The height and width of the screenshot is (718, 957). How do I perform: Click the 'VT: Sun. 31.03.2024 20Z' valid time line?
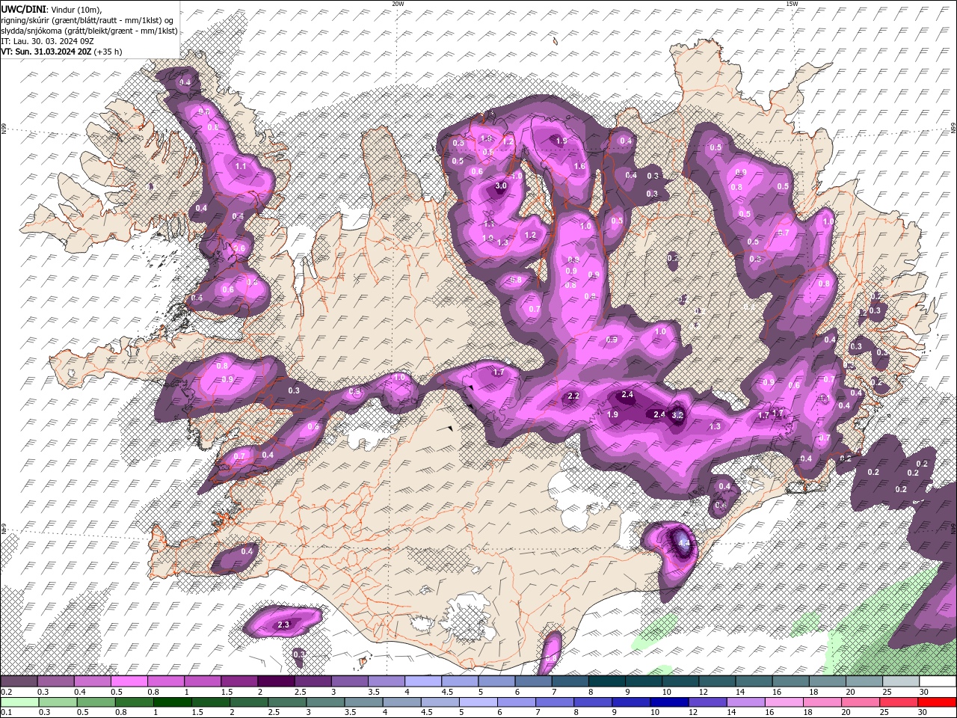pyautogui.click(x=46, y=52)
